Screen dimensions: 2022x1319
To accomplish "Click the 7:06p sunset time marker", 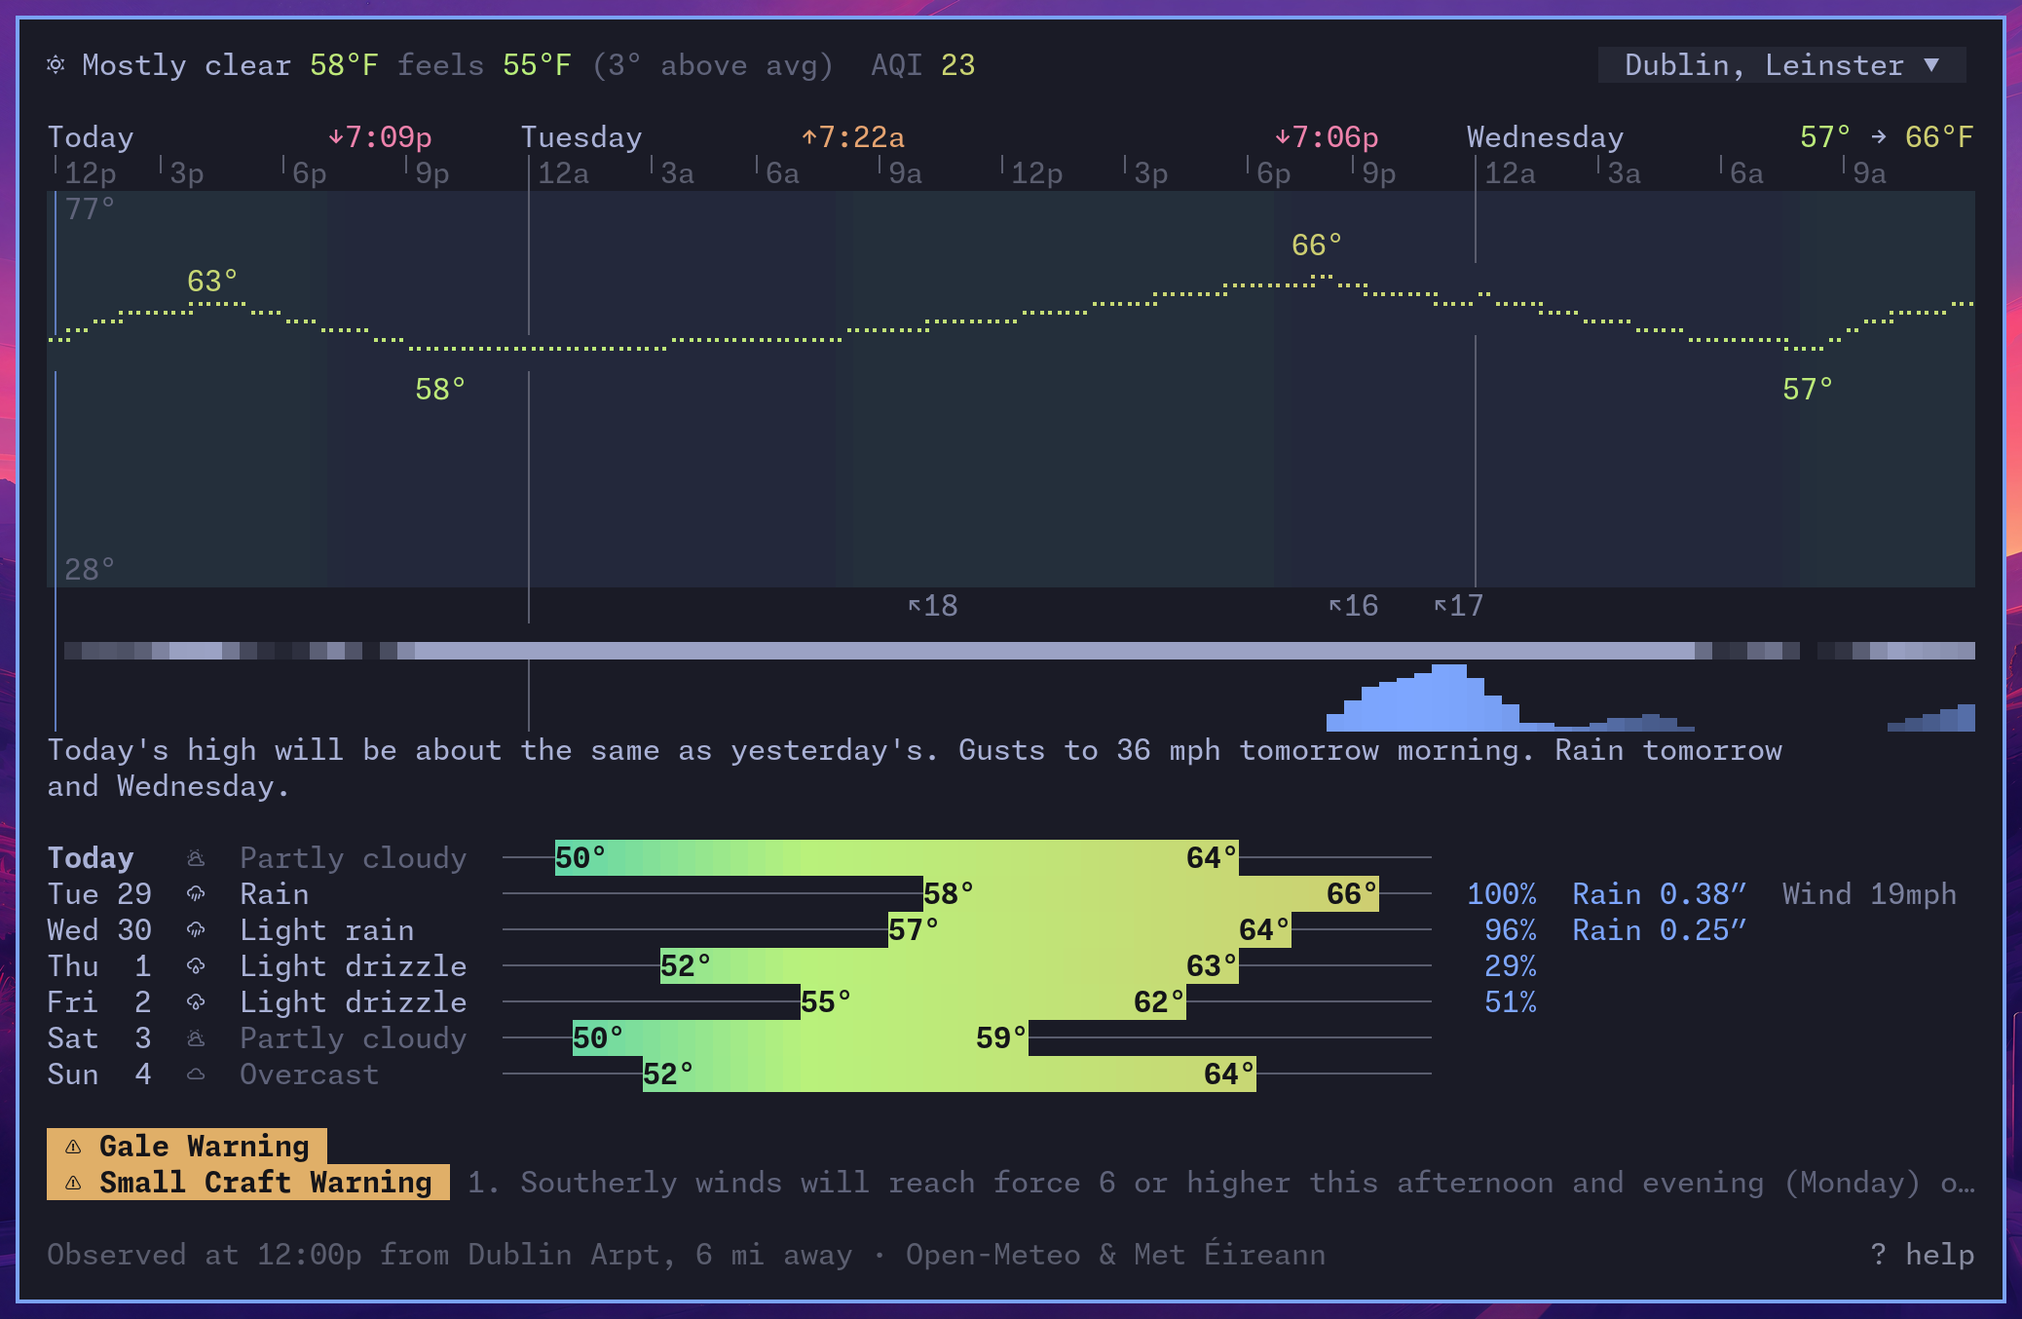I will [x=1327, y=137].
